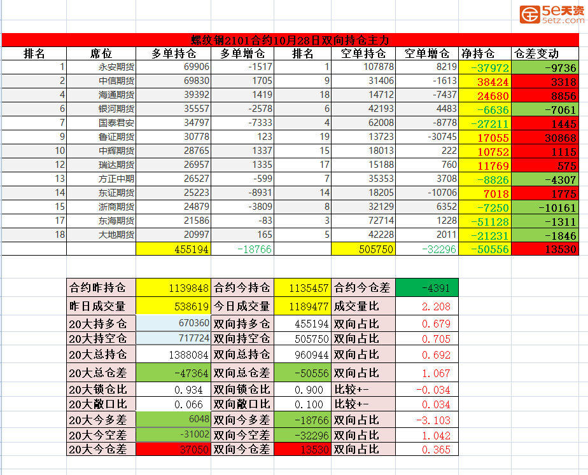Click the 空单持仓 column header
Viewport: 588px width, 475px height.
(x=363, y=53)
